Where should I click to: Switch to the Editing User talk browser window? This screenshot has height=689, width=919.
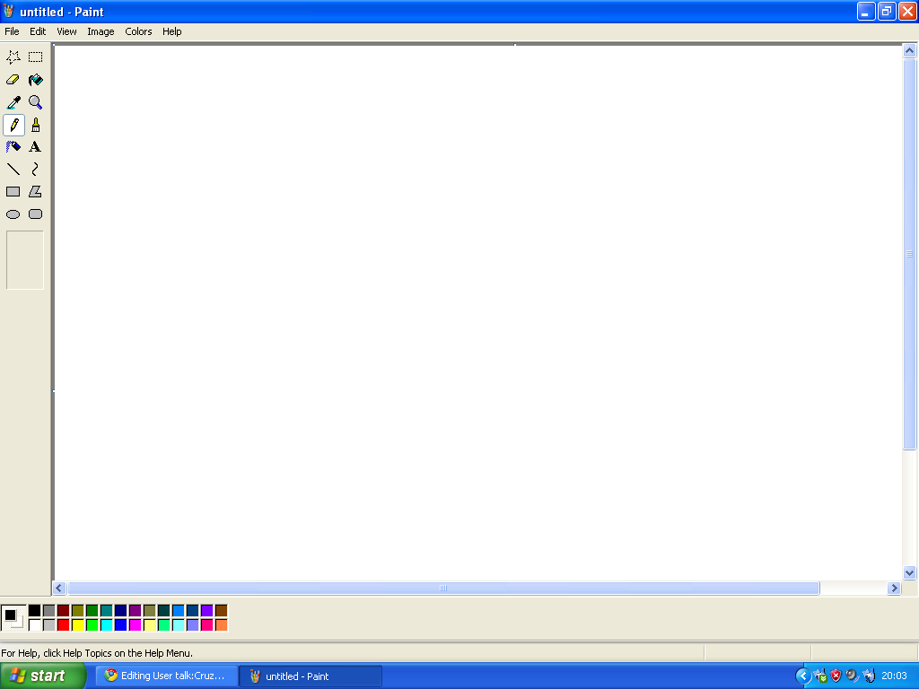(166, 676)
